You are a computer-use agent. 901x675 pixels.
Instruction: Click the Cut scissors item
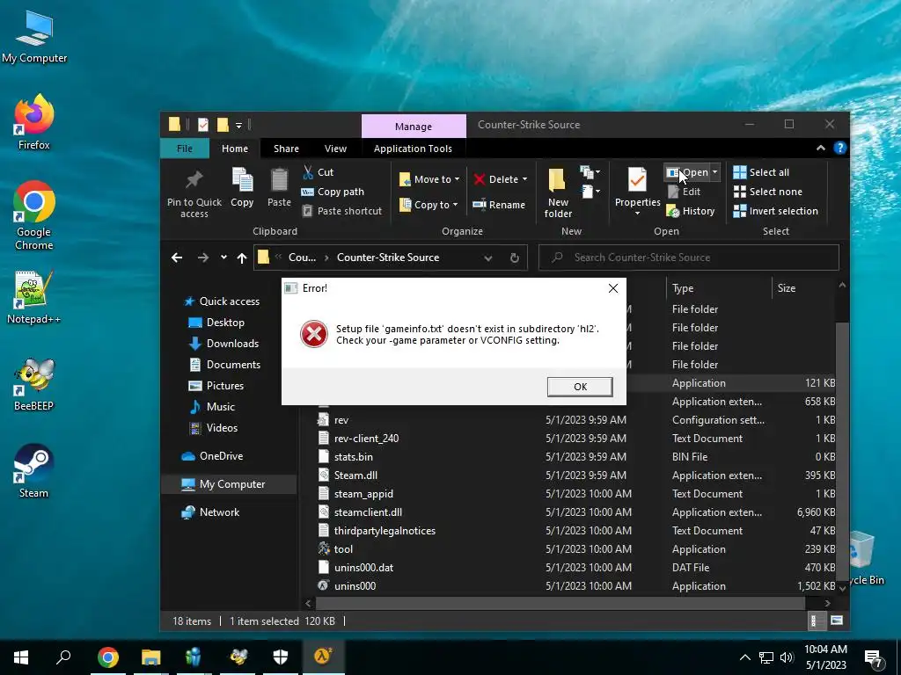click(x=318, y=172)
